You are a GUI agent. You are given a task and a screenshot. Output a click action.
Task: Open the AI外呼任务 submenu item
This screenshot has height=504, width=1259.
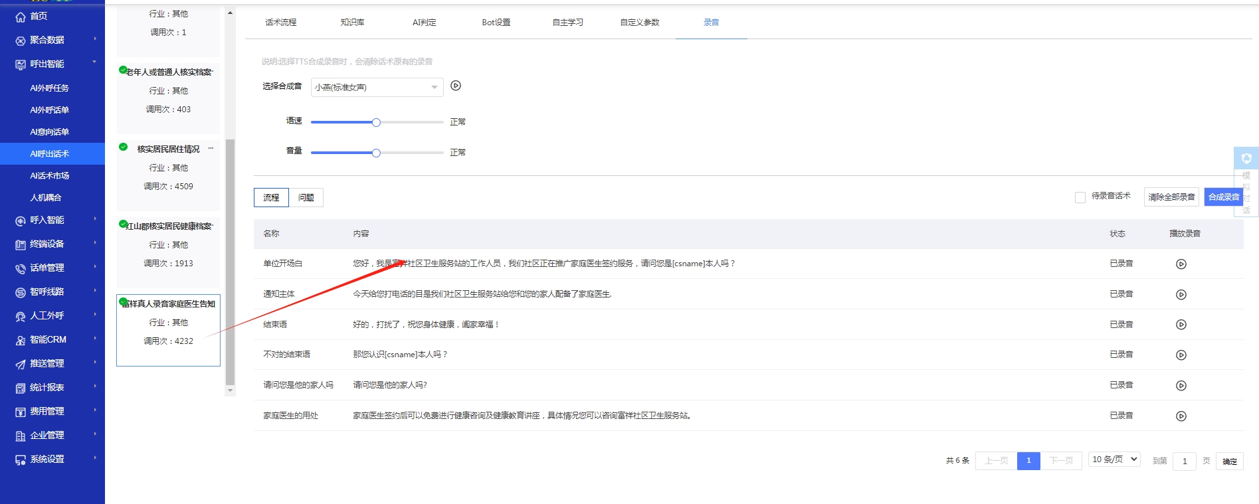[x=50, y=88]
